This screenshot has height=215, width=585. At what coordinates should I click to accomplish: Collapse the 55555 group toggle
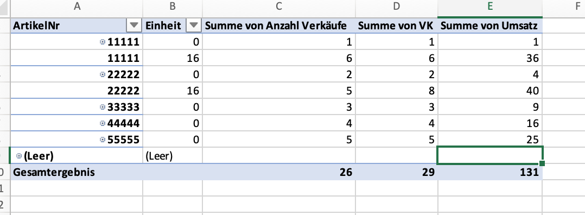coord(103,140)
